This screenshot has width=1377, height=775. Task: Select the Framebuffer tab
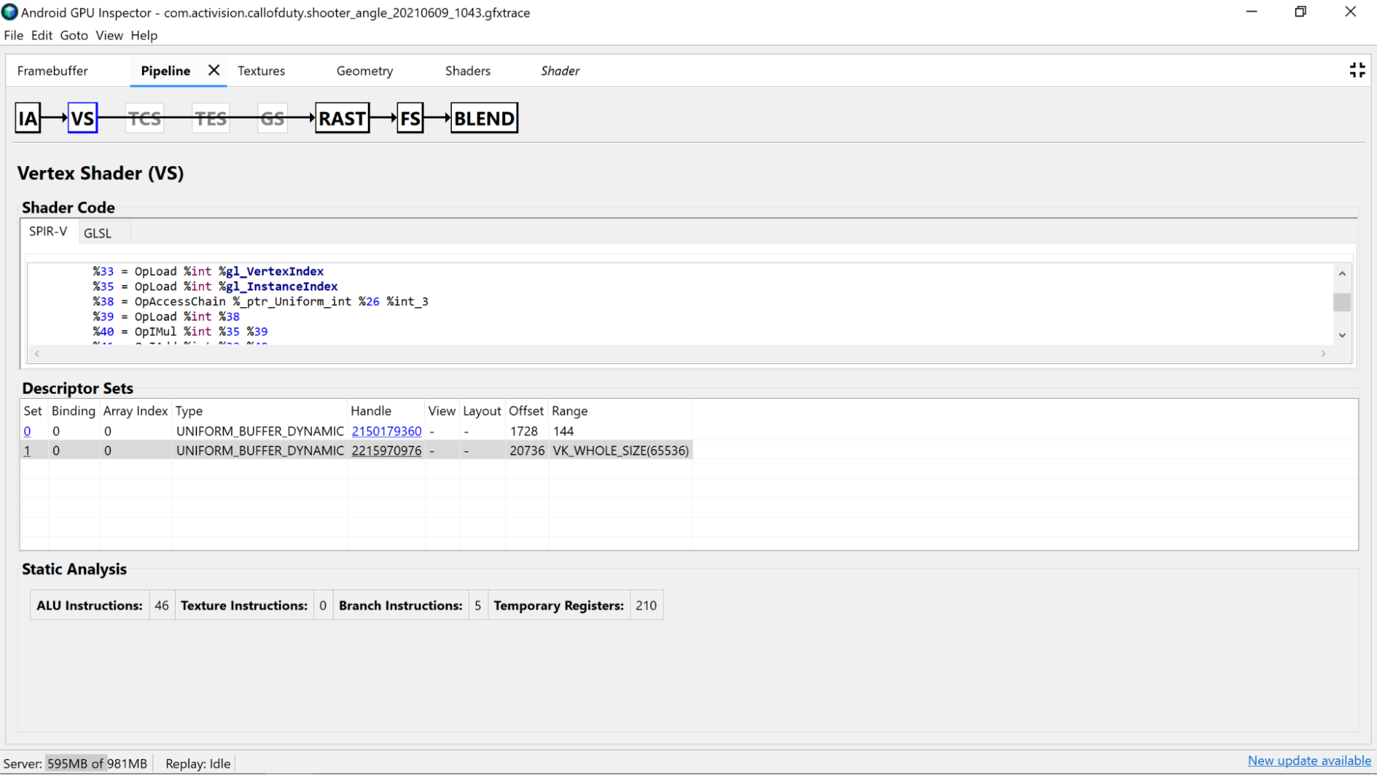(x=52, y=71)
